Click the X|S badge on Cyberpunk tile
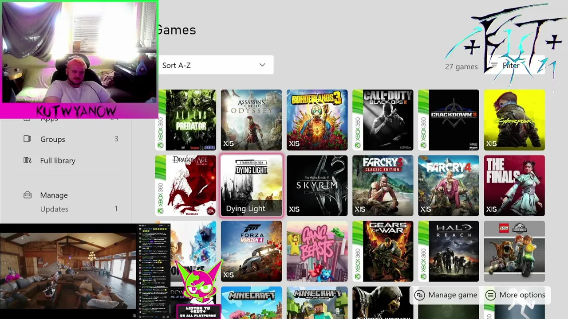This screenshot has height=319, width=568. (491, 144)
